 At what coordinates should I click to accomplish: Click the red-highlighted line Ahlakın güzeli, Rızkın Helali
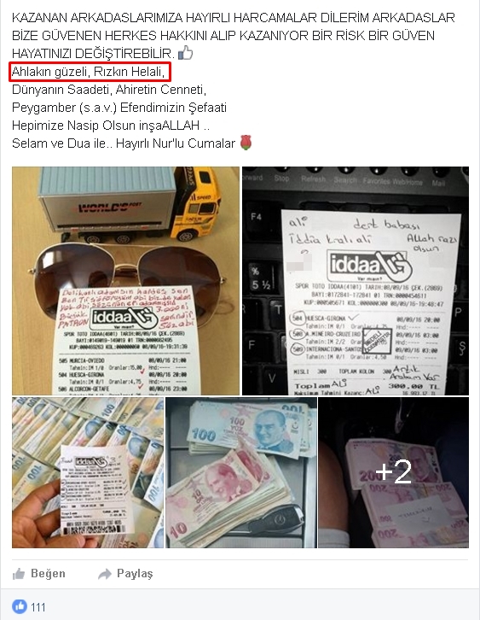(x=88, y=72)
